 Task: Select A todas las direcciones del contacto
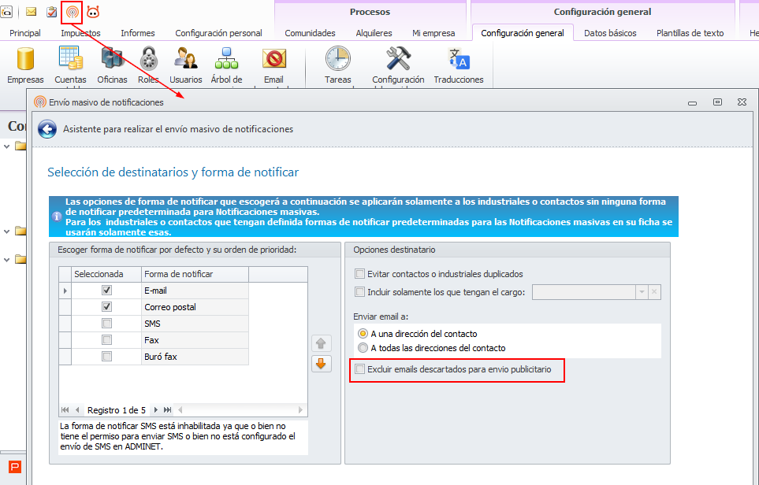pyautogui.click(x=363, y=348)
